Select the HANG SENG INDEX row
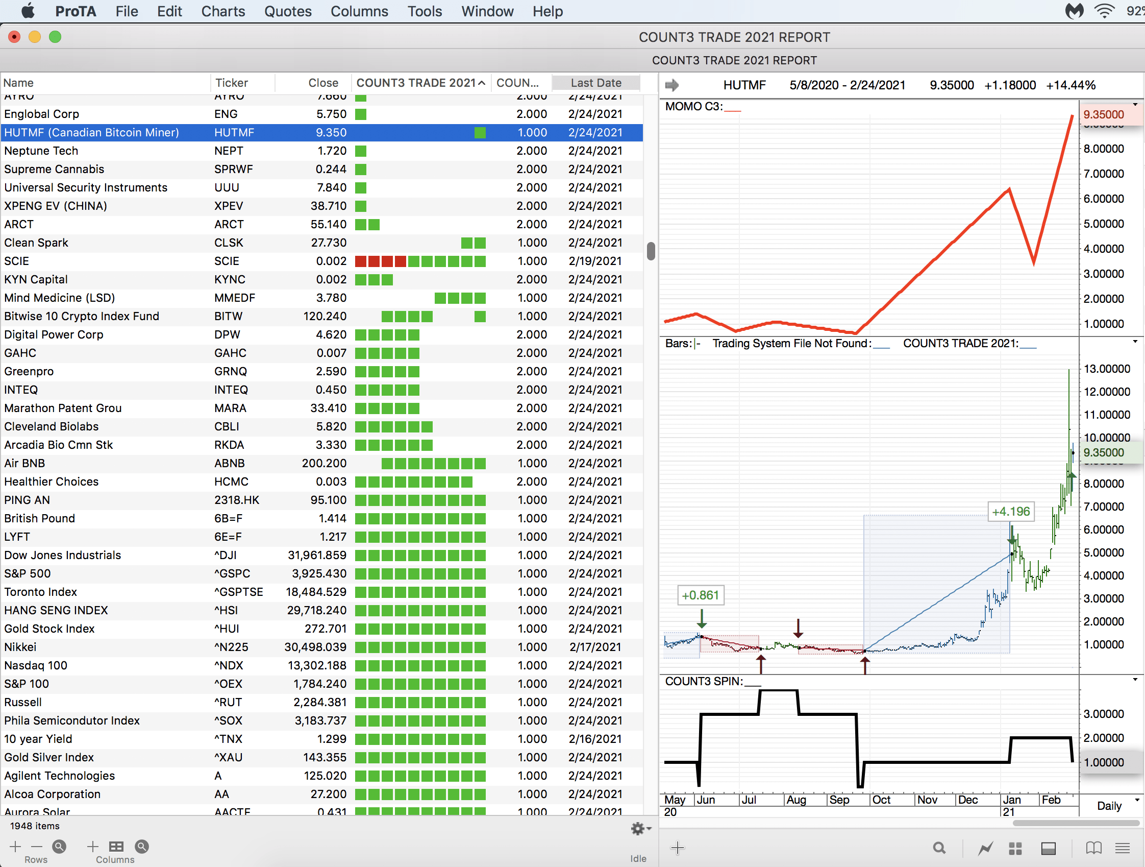 point(321,611)
